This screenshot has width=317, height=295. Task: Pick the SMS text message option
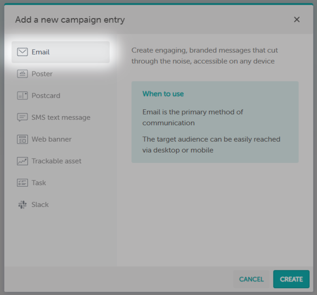tap(61, 117)
